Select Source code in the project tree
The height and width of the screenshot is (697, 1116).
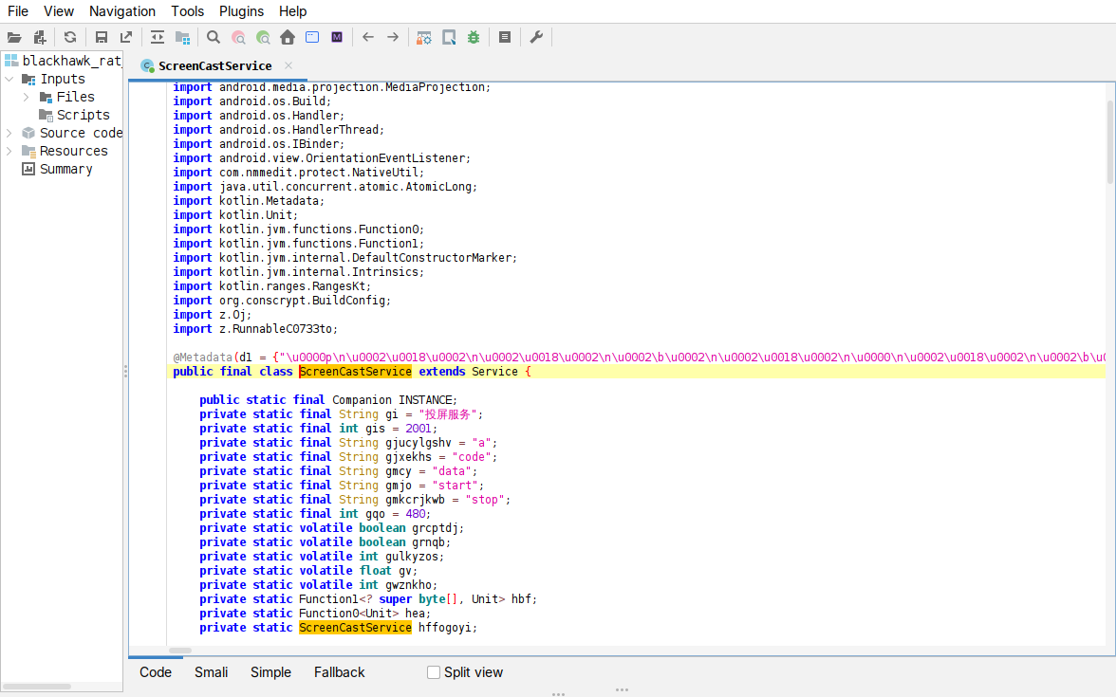81,133
